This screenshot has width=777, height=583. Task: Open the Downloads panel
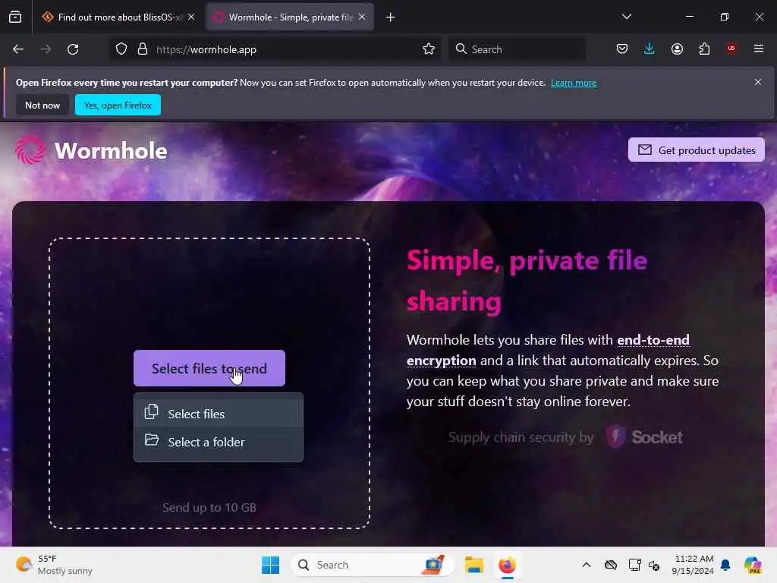coord(650,49)
